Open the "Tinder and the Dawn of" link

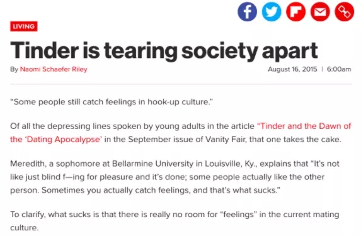click(x=304, y=126)
